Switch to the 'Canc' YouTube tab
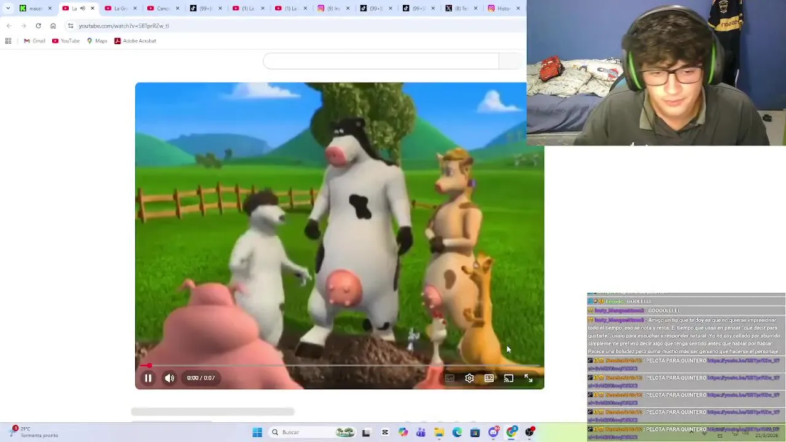Screen dimensions: 786x442 tap(163, 8)
